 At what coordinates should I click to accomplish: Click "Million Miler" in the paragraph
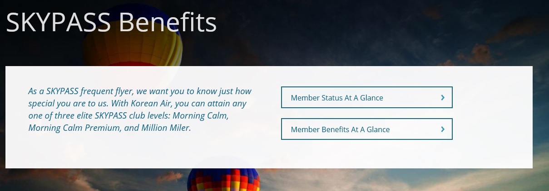pos(166,128)
